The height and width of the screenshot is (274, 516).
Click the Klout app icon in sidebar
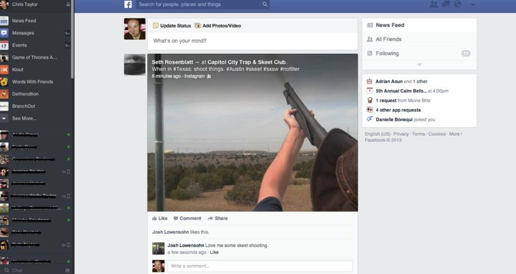click(4, 70)
